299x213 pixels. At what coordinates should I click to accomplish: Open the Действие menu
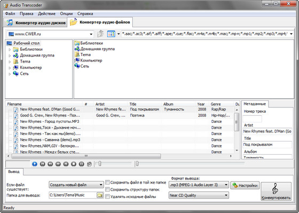tap(46, 14)
